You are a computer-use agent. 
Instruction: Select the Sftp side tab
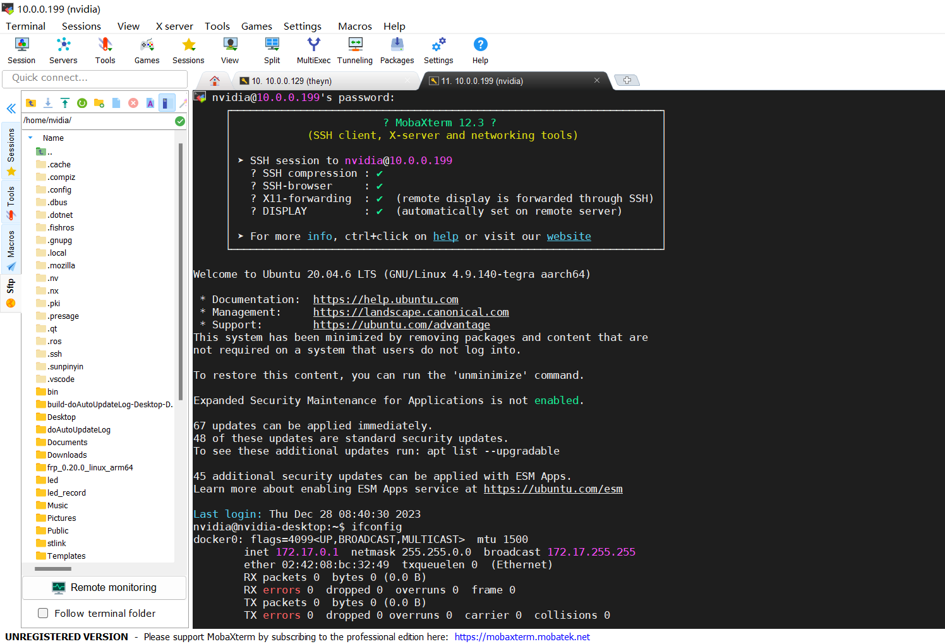(x=11, y=294)
